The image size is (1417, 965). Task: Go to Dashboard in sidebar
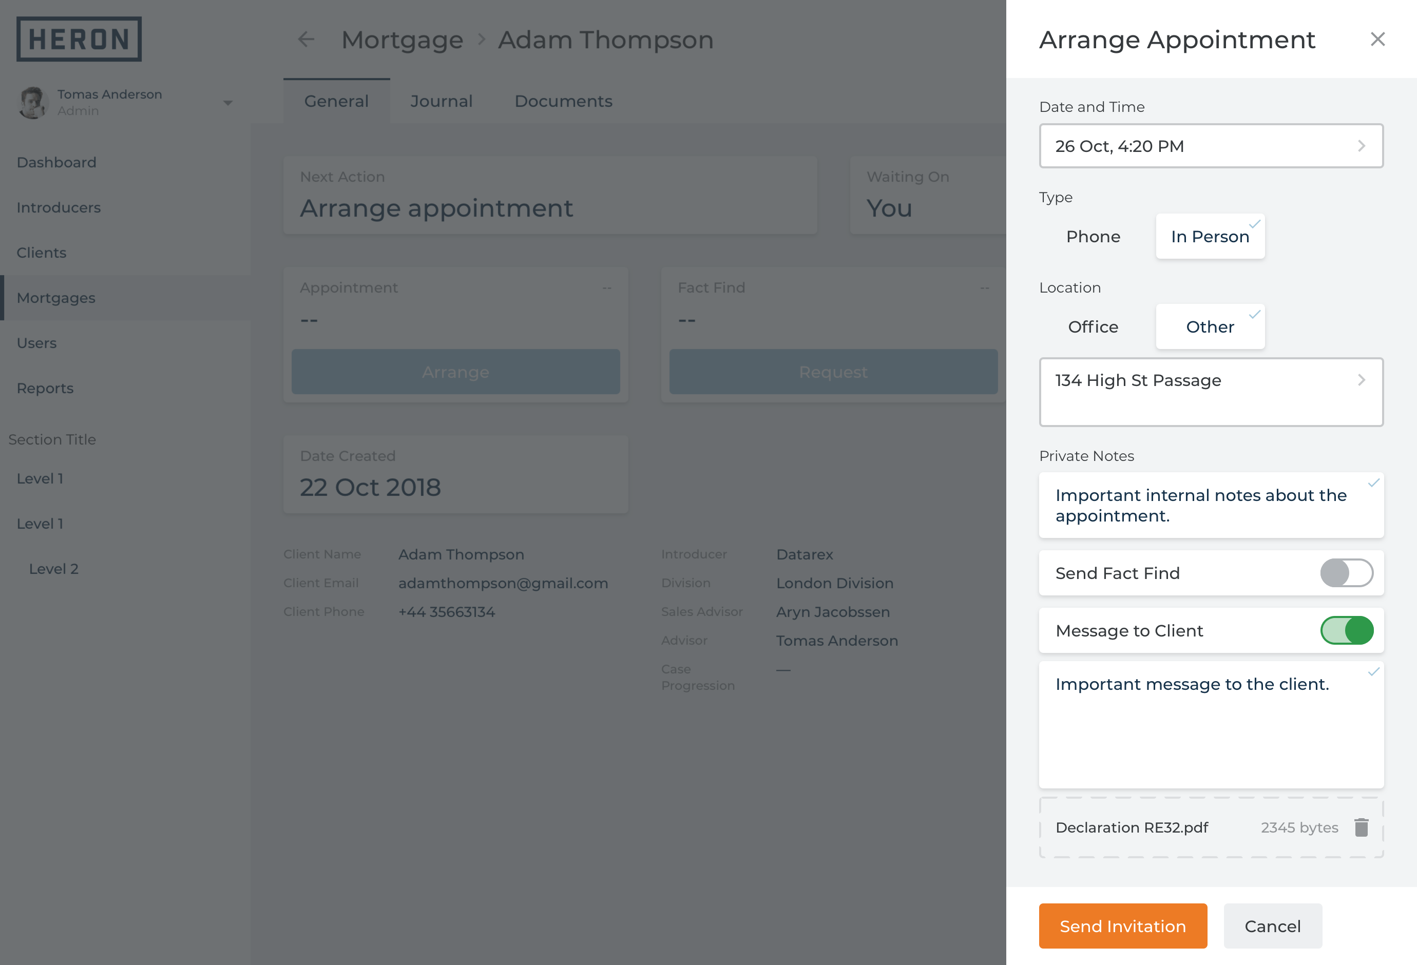(x=125, y=162)
